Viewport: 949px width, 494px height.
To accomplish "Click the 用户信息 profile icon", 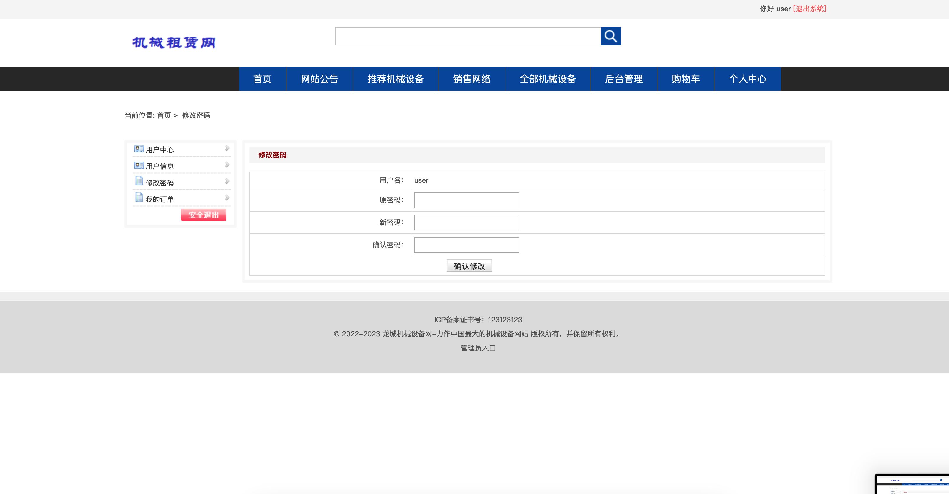I will (139, 165).
